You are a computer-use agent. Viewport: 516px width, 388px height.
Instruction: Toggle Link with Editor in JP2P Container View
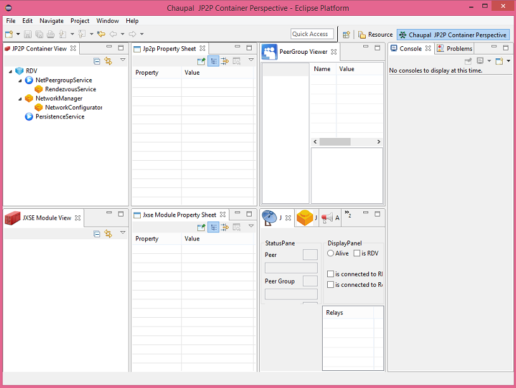pyautogui.click(x=108, y=61)
